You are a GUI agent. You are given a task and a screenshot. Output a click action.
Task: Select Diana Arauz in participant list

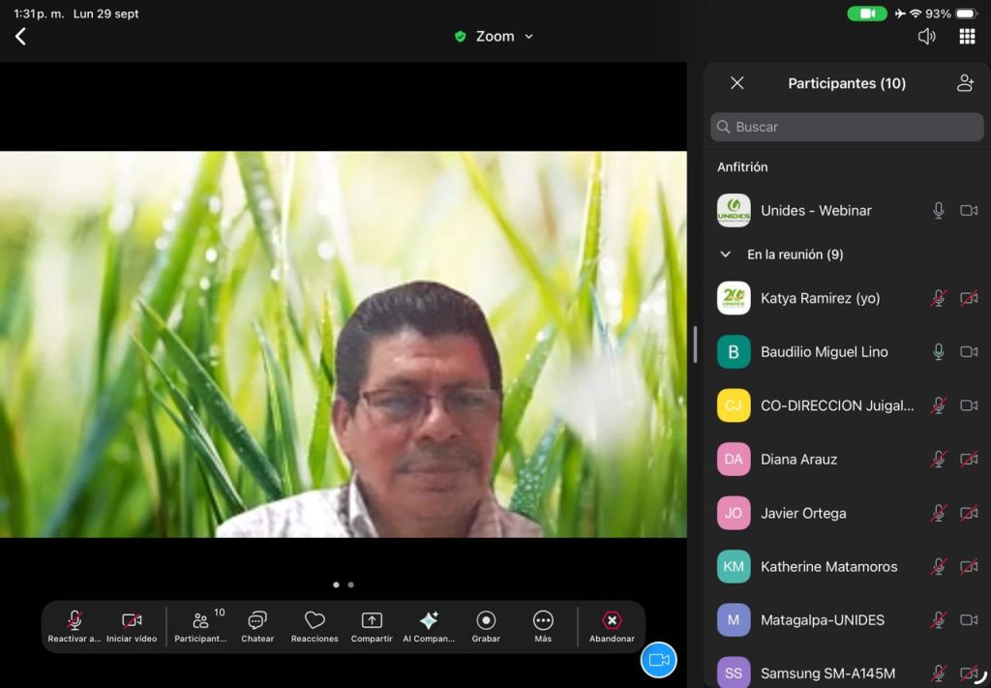click(x=798, y=460)
